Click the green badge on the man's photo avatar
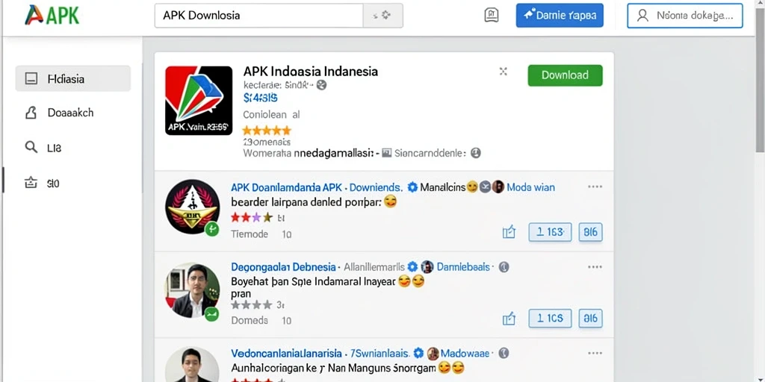 211,314
